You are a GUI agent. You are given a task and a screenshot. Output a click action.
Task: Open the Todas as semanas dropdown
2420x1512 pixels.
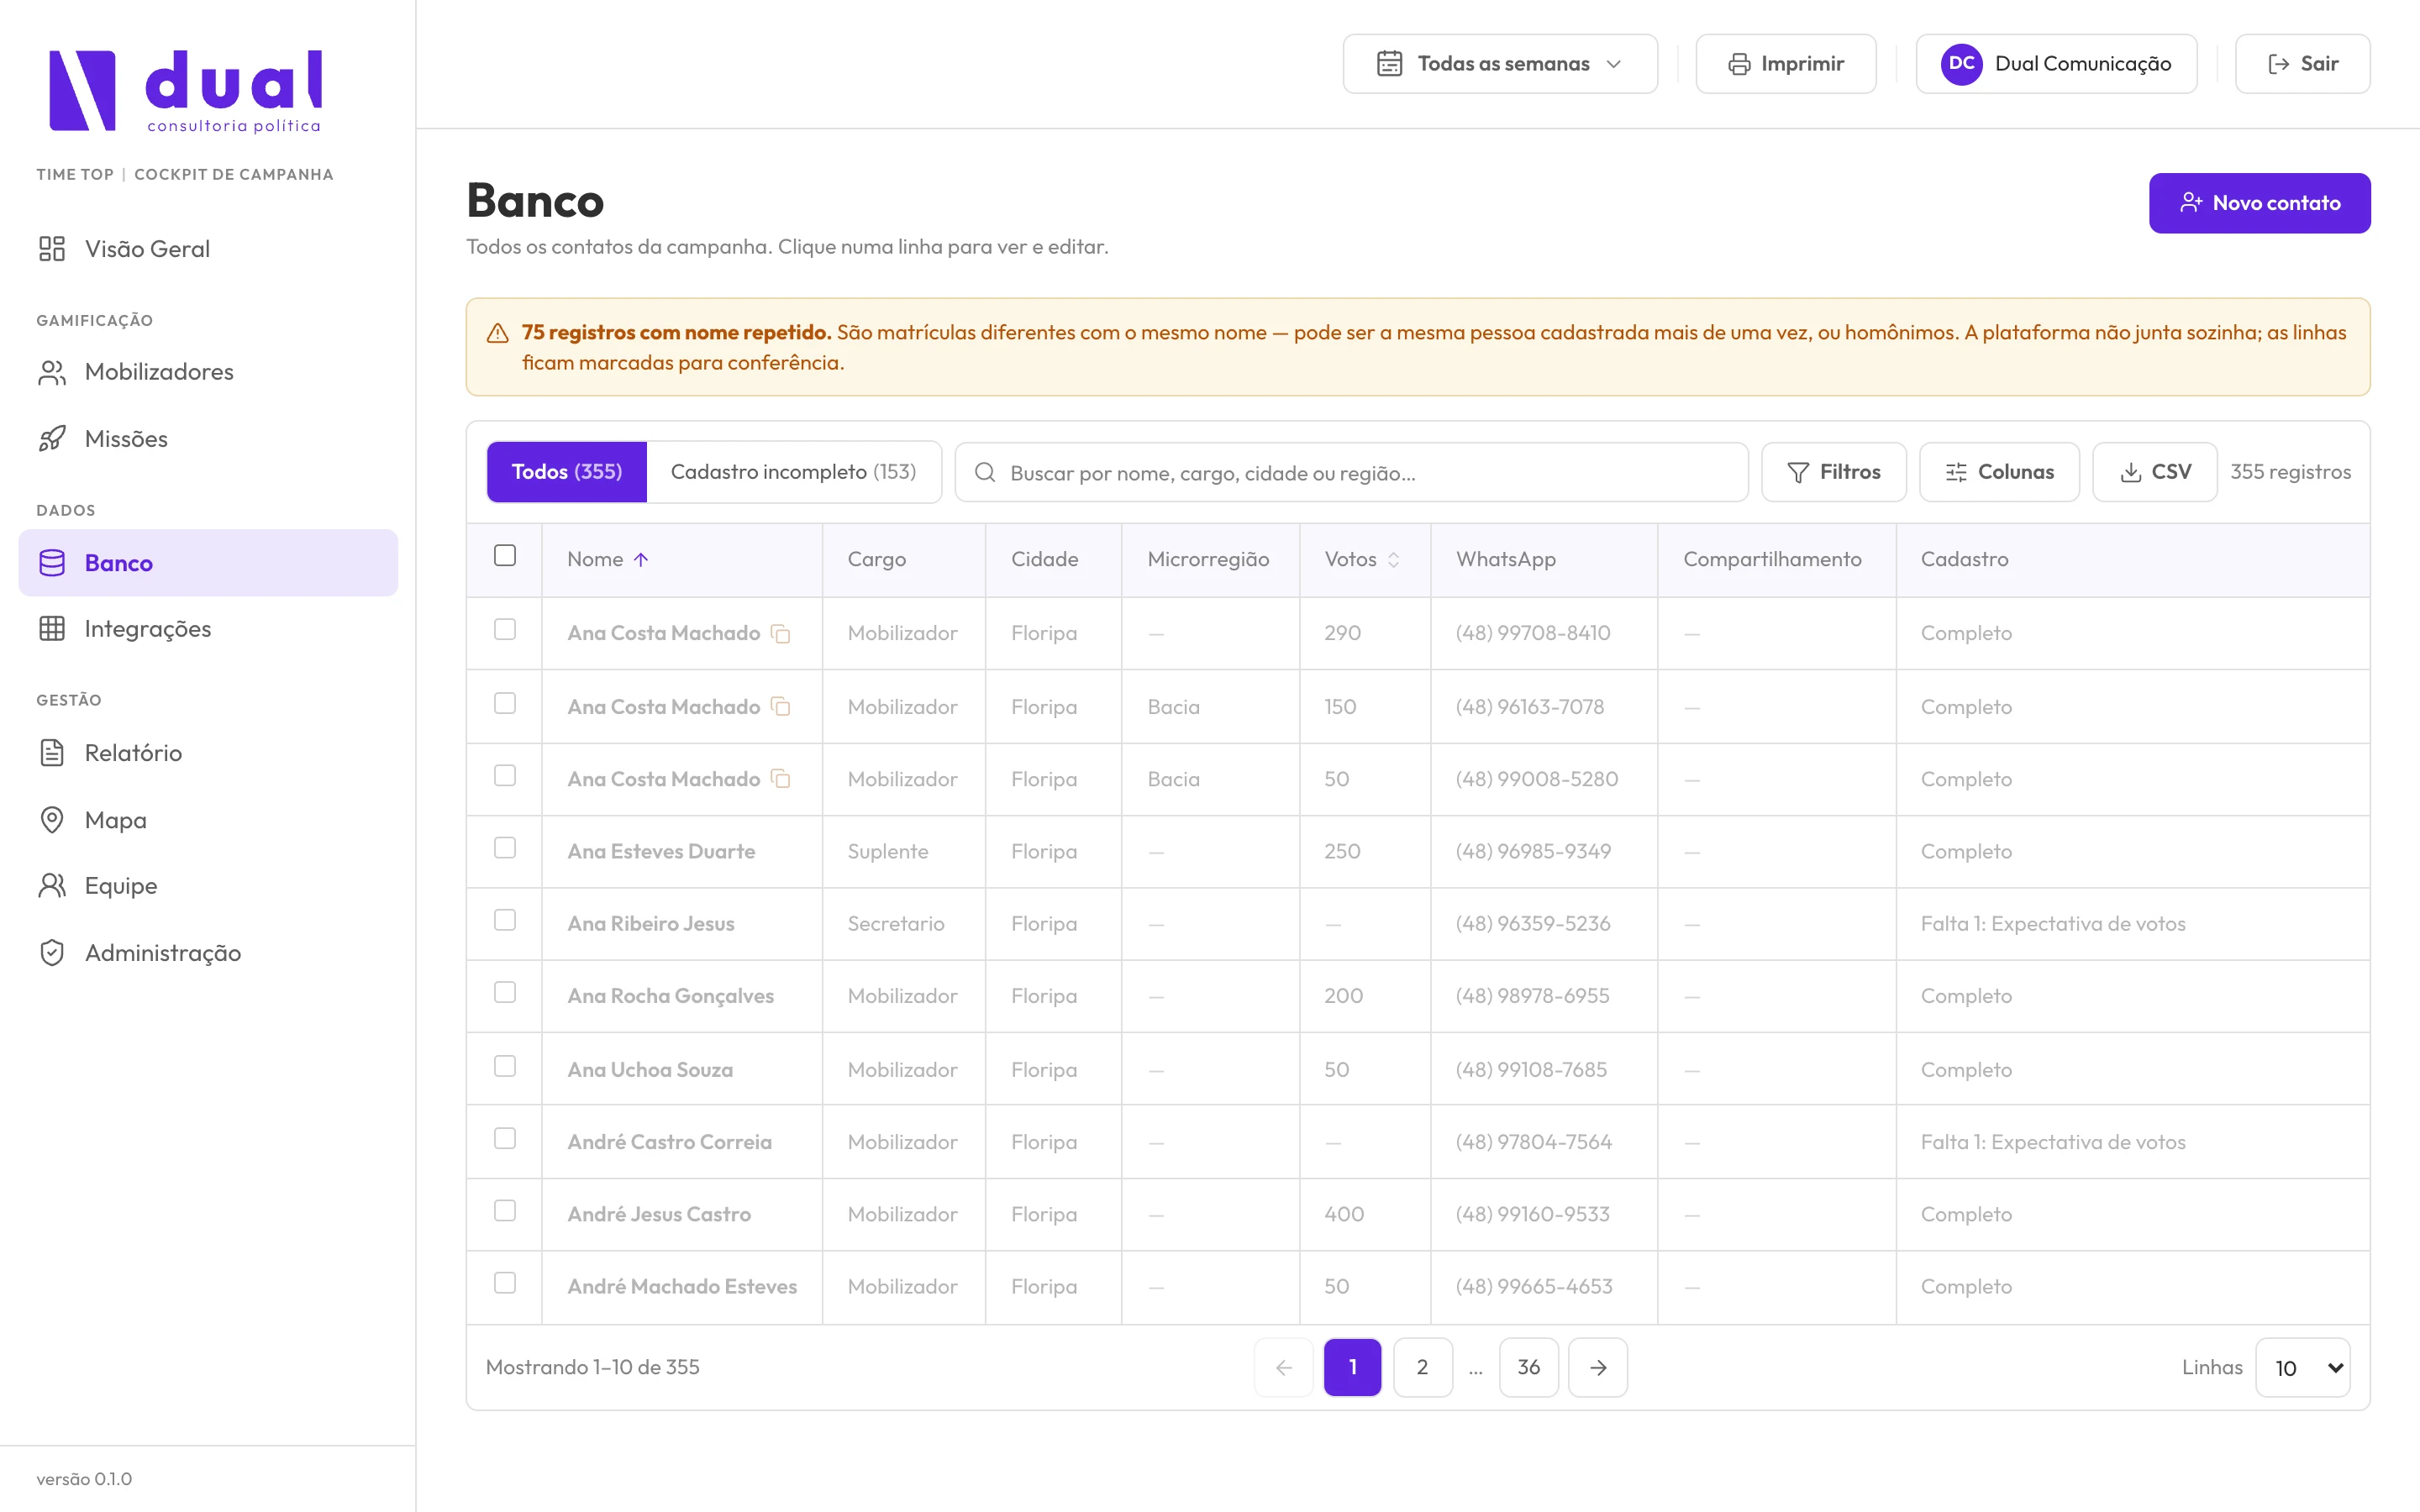pos(1500,64)
